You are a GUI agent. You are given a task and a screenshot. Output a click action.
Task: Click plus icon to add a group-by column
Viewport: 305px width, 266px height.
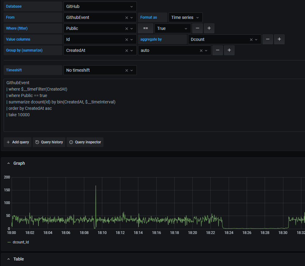(229, 50)
